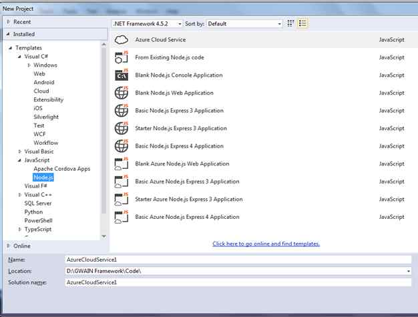Expand the Online section
The height and width of the screenshot is (317, 418).
(x=8, y=246)
